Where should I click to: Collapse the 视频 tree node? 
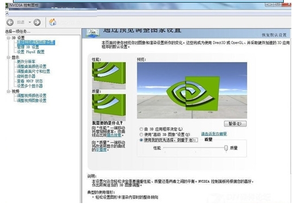click(x=9, y=91)
